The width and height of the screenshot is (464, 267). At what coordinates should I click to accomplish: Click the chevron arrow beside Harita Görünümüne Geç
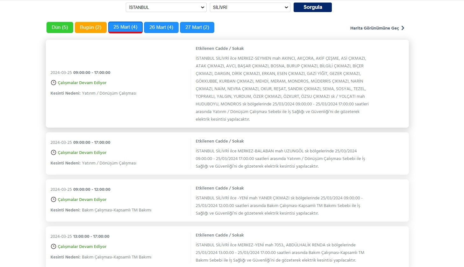403,28
